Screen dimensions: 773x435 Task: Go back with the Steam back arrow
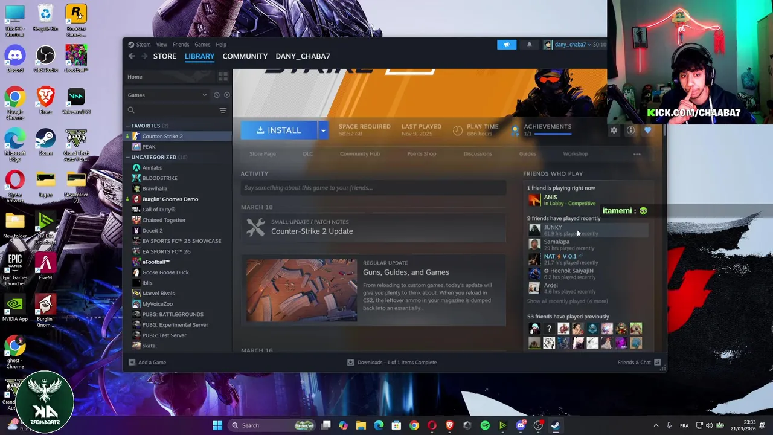(x=132, y=56)
